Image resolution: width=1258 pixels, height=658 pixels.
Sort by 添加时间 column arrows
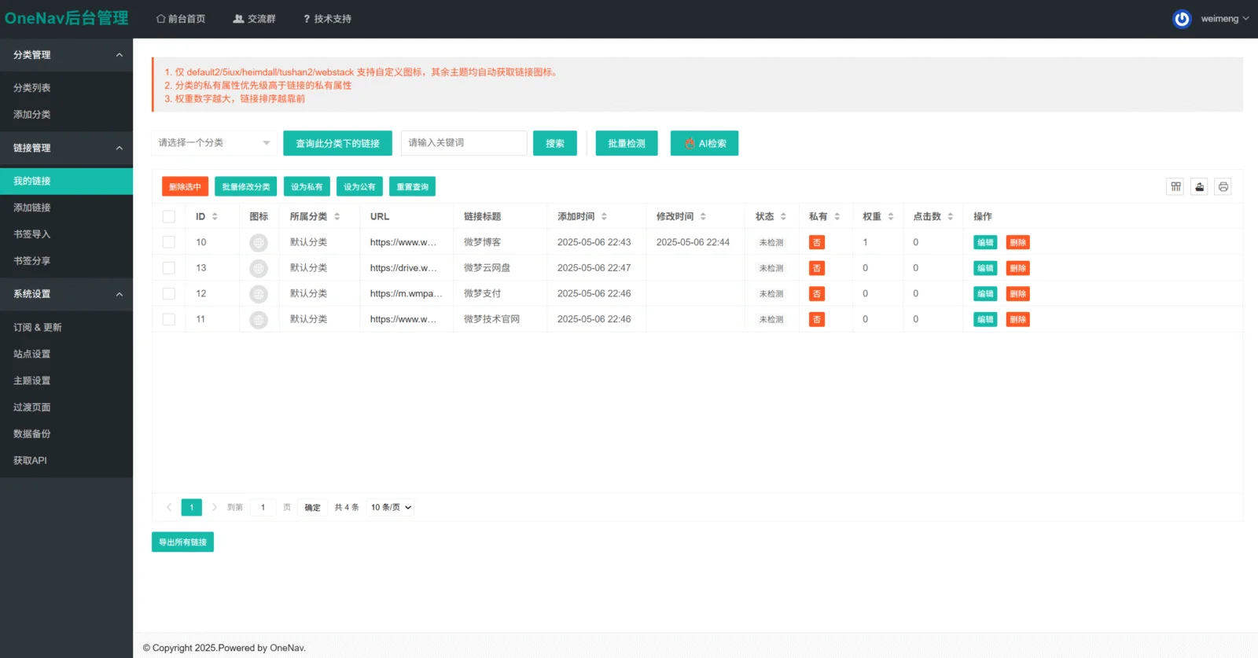604,216
